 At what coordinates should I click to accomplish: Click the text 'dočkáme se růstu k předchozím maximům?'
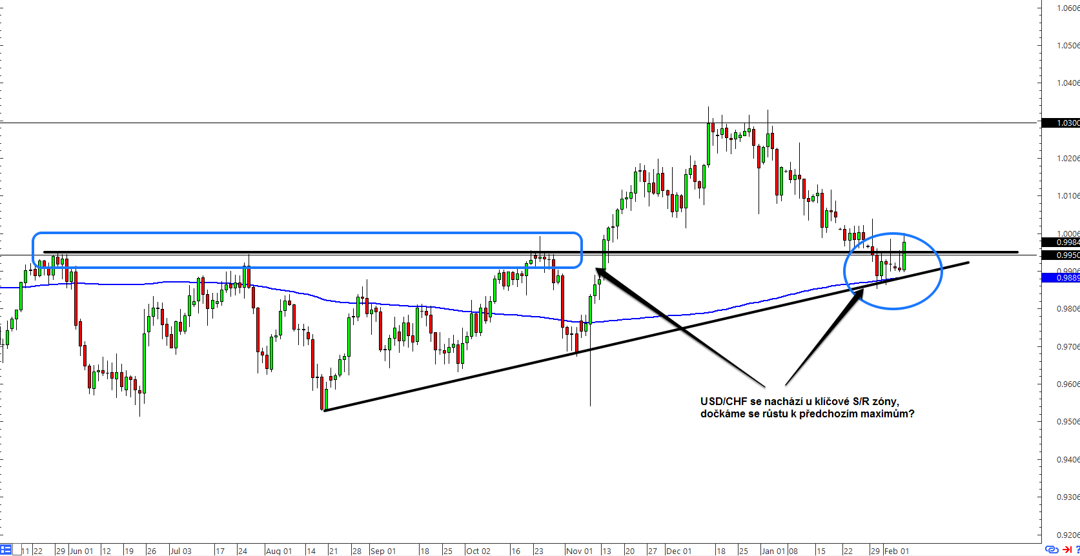click(807, 414)
